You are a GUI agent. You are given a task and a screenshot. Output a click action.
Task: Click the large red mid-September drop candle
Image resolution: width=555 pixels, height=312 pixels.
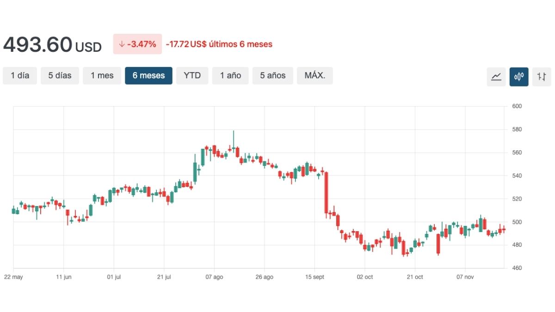[326, 192]
